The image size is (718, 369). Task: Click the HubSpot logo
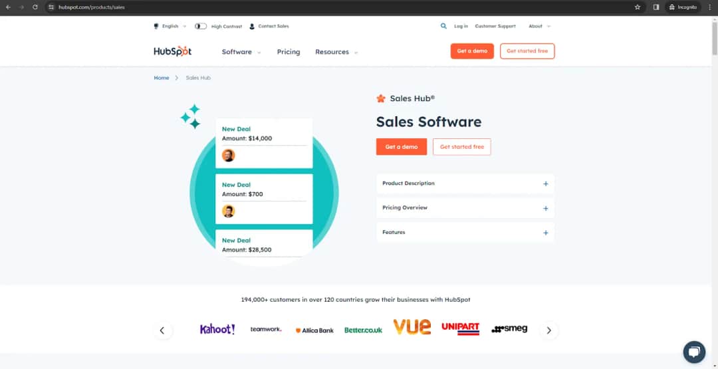click(173, 51)
